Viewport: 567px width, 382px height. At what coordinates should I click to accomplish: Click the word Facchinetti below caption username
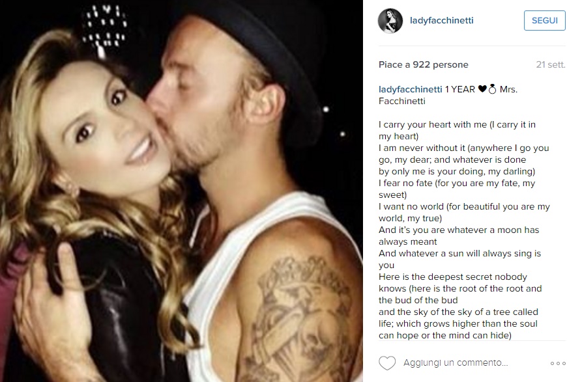[401, 101]
